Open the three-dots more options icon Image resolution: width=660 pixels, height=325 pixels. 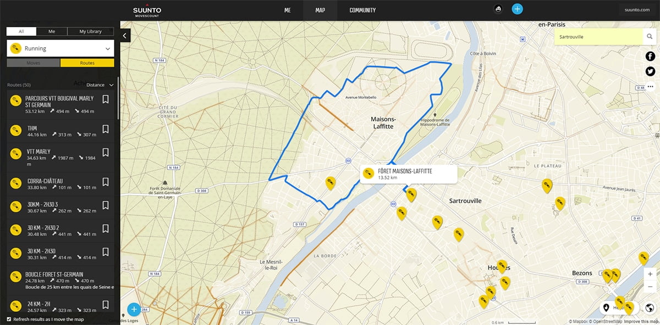pos(650,86)
